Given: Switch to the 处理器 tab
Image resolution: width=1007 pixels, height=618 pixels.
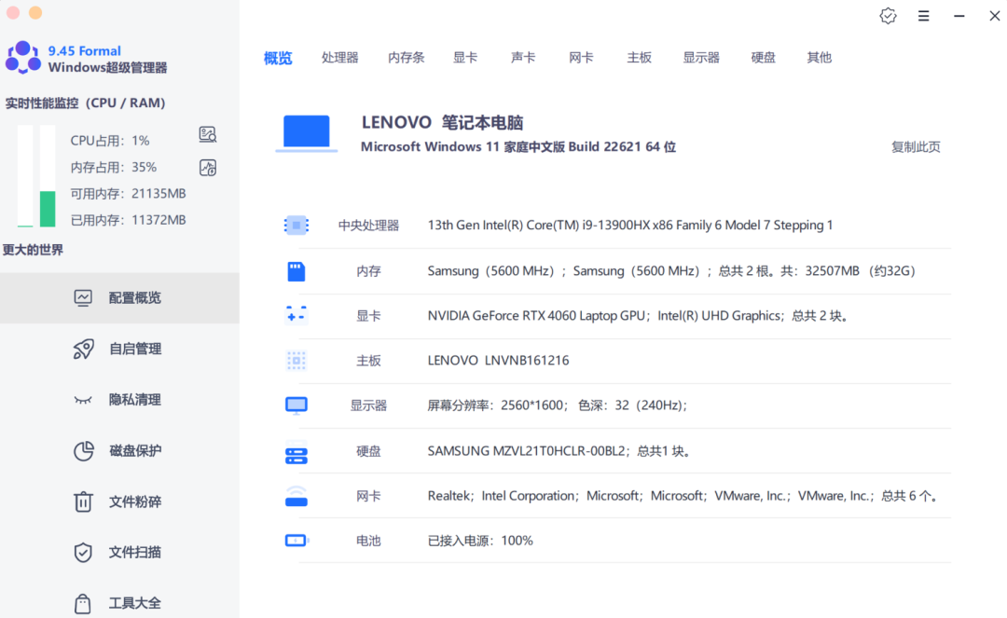Looking at the screenshot, I should pos(339,57).
